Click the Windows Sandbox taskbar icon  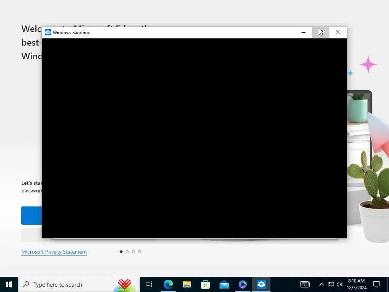pos(261,284)
